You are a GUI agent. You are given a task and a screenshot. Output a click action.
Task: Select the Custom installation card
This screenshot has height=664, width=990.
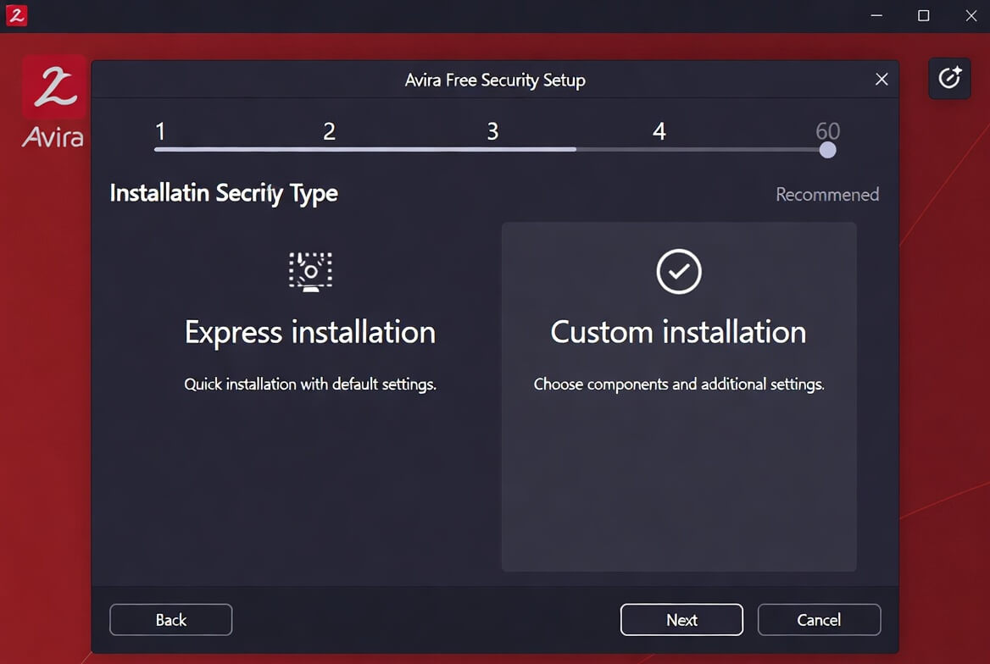pos(679,396)
